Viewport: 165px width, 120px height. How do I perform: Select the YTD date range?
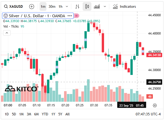45,114
